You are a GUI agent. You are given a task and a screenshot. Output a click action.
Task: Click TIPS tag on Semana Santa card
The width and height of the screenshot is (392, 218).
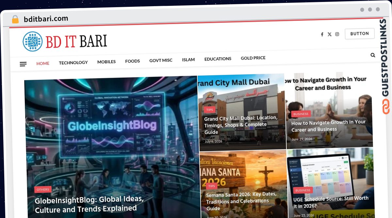tap(212, 186)
